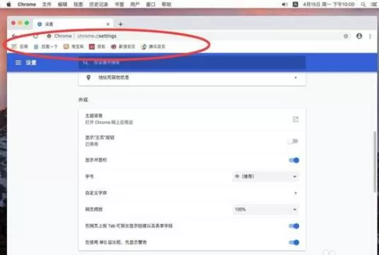Click the 外观 section heading
Viewport: 379px width, 255px height.
pyautogui.click(x=83, y=100)
